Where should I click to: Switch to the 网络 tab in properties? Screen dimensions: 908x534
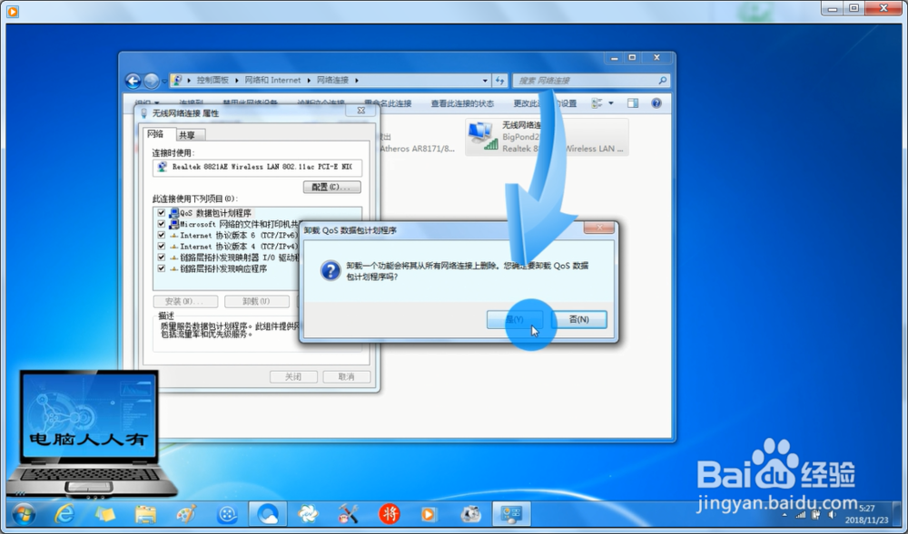pos(155,134)
